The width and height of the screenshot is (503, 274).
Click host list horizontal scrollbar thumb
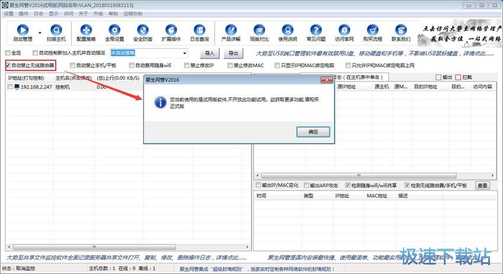94,247
